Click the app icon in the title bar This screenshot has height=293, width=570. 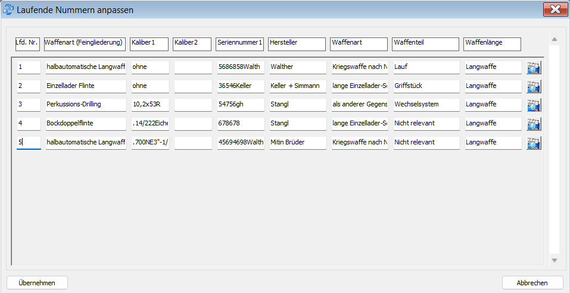[x=8, y=10]
